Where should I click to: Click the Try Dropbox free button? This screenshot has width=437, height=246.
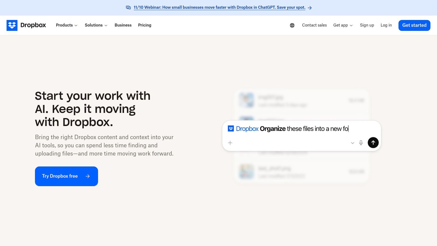66,176
